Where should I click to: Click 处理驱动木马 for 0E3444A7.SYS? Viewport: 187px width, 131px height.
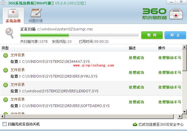pyautogui.click(x=170, y=58)
